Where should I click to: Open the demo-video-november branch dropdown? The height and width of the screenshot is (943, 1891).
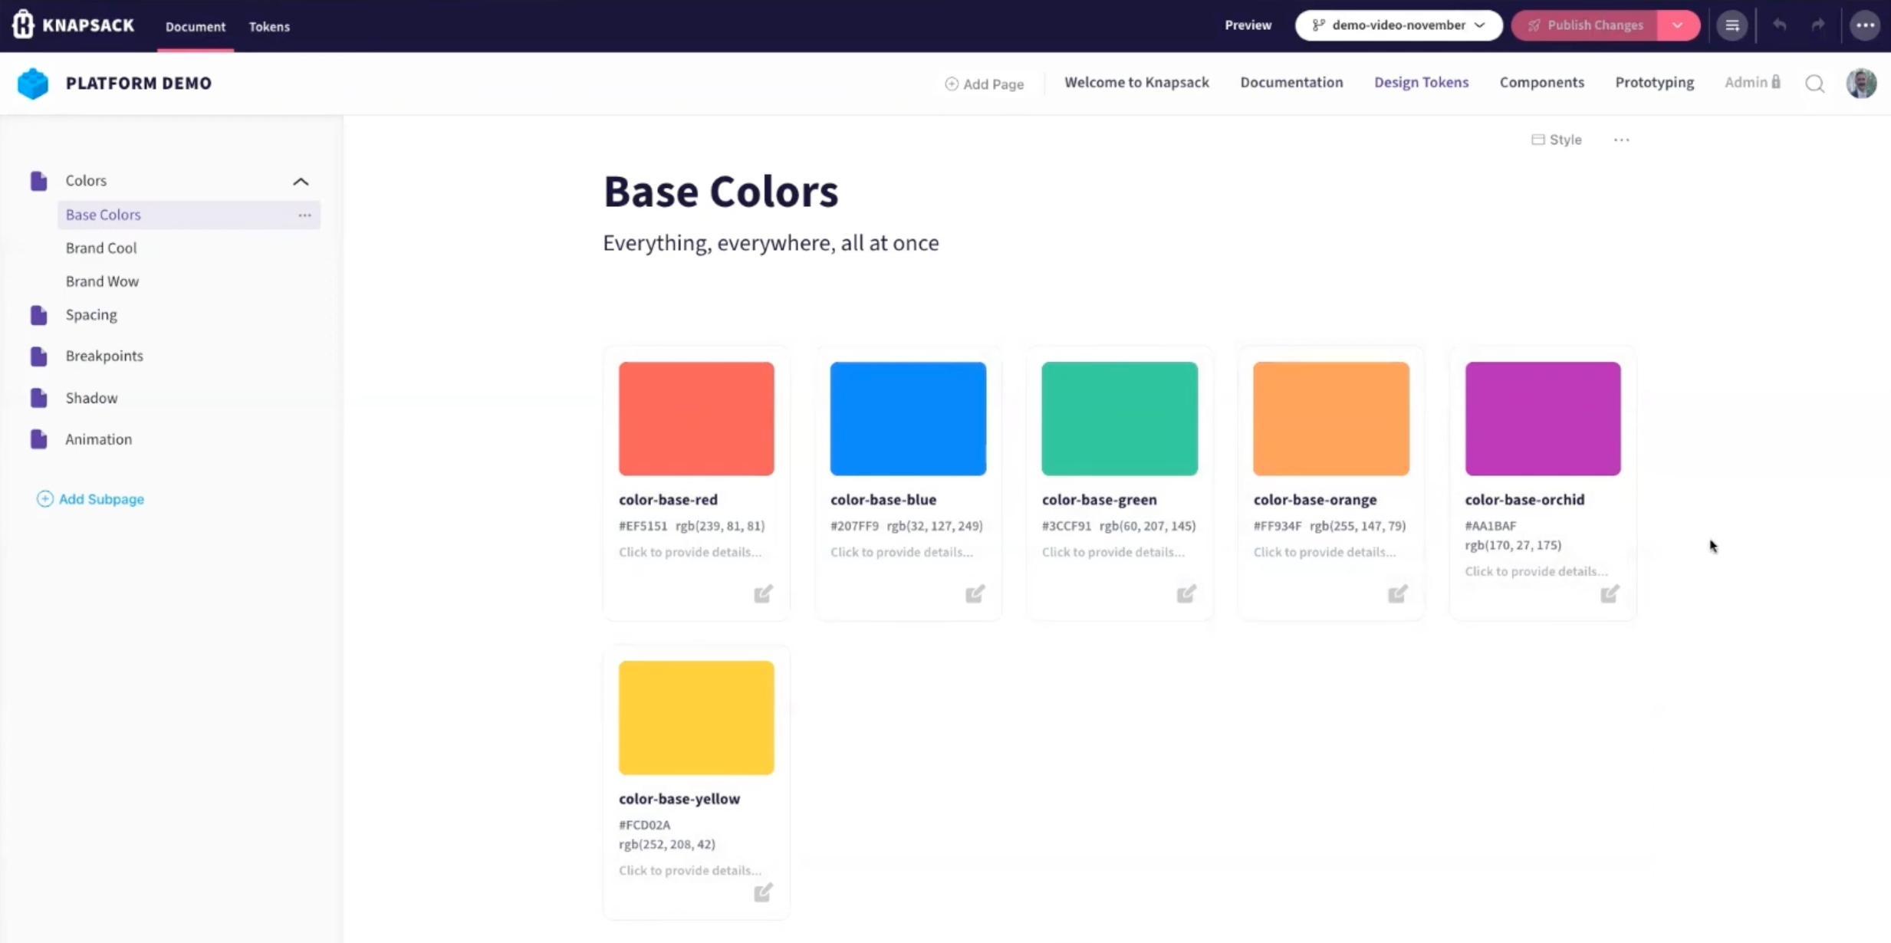[1398, 25]
